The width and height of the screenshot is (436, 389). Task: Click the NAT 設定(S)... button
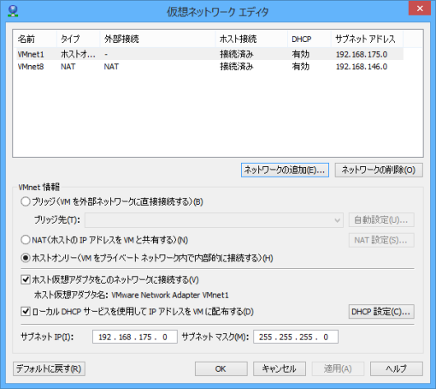(381, 240)
